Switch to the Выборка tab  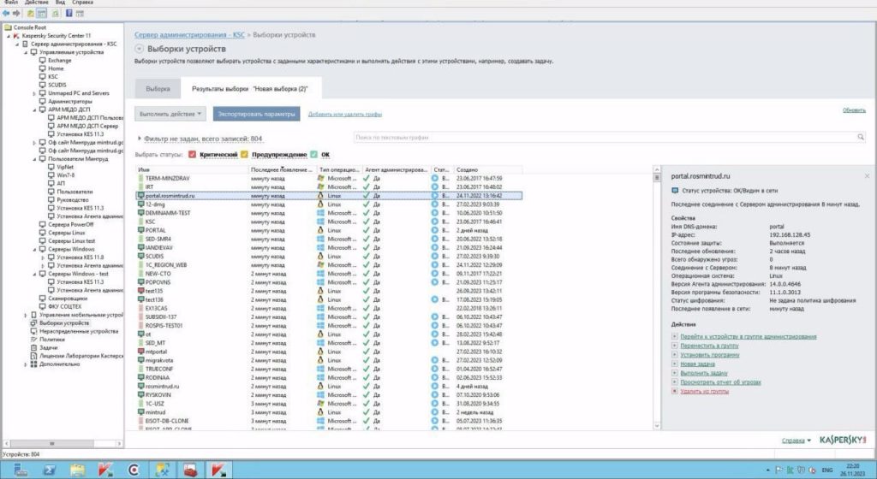158,88
